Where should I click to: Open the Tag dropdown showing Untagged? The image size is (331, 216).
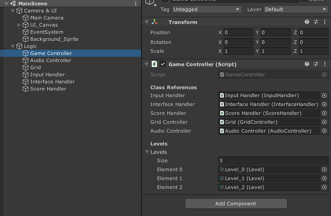pos(207,9)
